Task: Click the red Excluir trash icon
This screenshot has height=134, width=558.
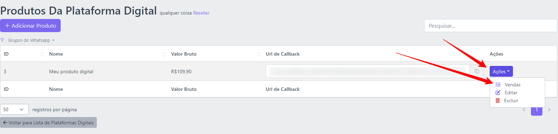Action: (x=498, y=100)
